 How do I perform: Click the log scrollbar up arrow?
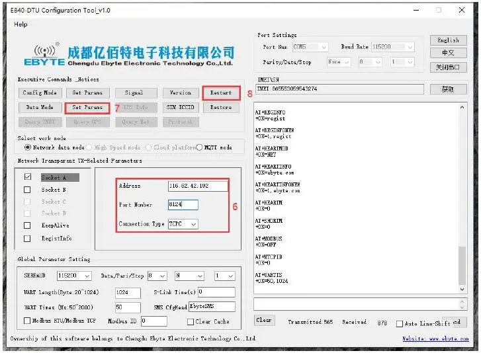[462, 107]
